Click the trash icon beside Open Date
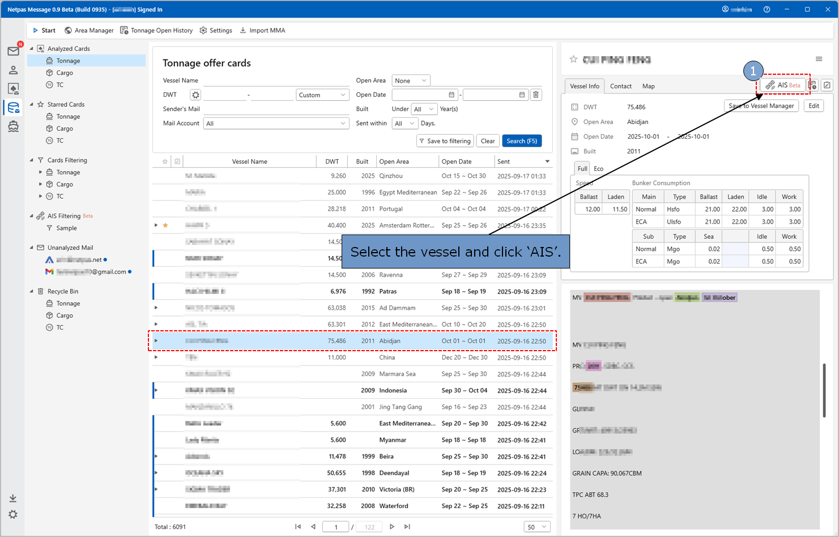 pos(536,95)
